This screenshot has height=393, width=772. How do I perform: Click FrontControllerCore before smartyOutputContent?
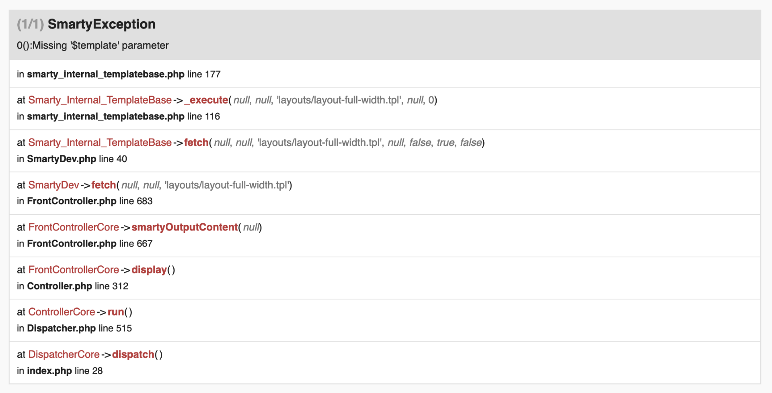(74, 227)
